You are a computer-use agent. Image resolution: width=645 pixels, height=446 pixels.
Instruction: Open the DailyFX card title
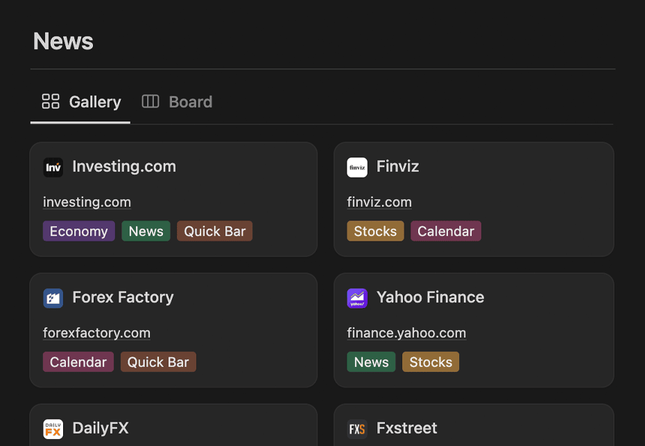101,428
